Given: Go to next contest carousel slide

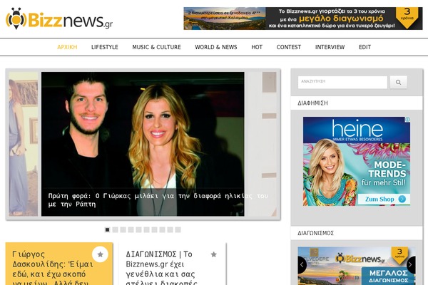Looking at the screenshot, I should (x=411, y=264).
